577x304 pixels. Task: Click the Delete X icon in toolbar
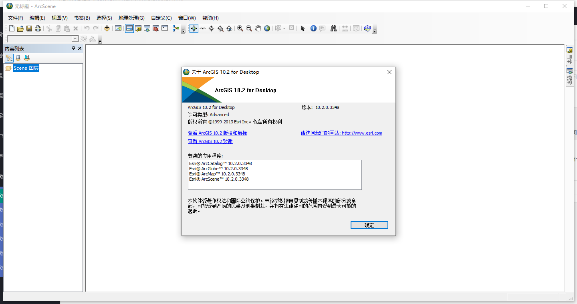pyautogui.click(x=76, y=28)
